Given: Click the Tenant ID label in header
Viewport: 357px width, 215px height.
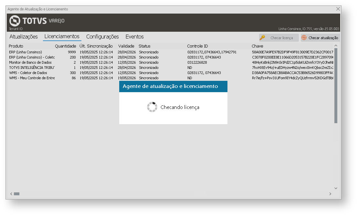Looking at the screenshot, I should click(16, 29).
